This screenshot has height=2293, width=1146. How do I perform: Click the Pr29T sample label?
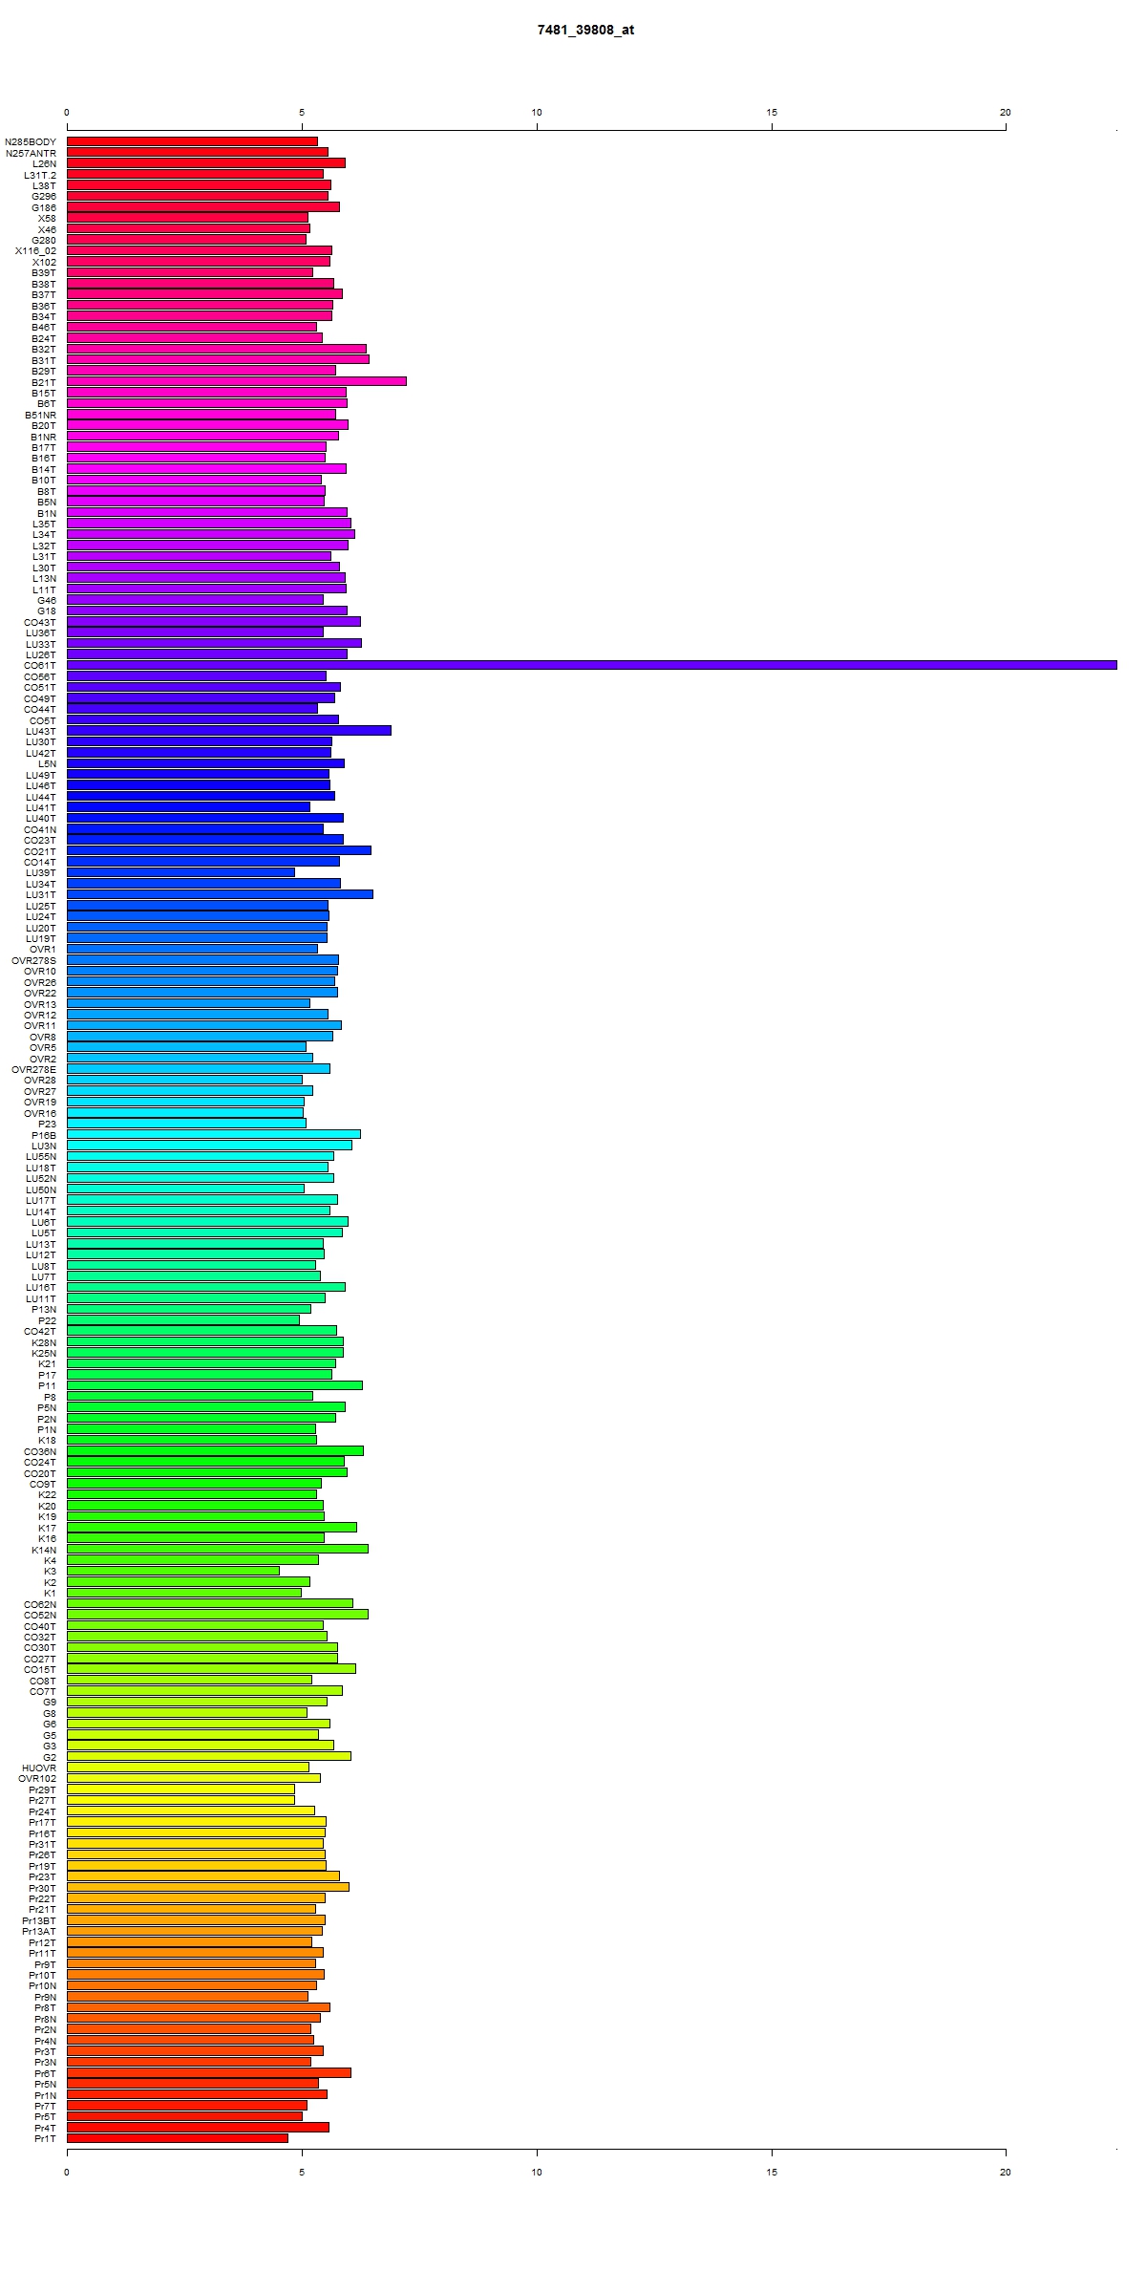click(x=43, y=1790)
